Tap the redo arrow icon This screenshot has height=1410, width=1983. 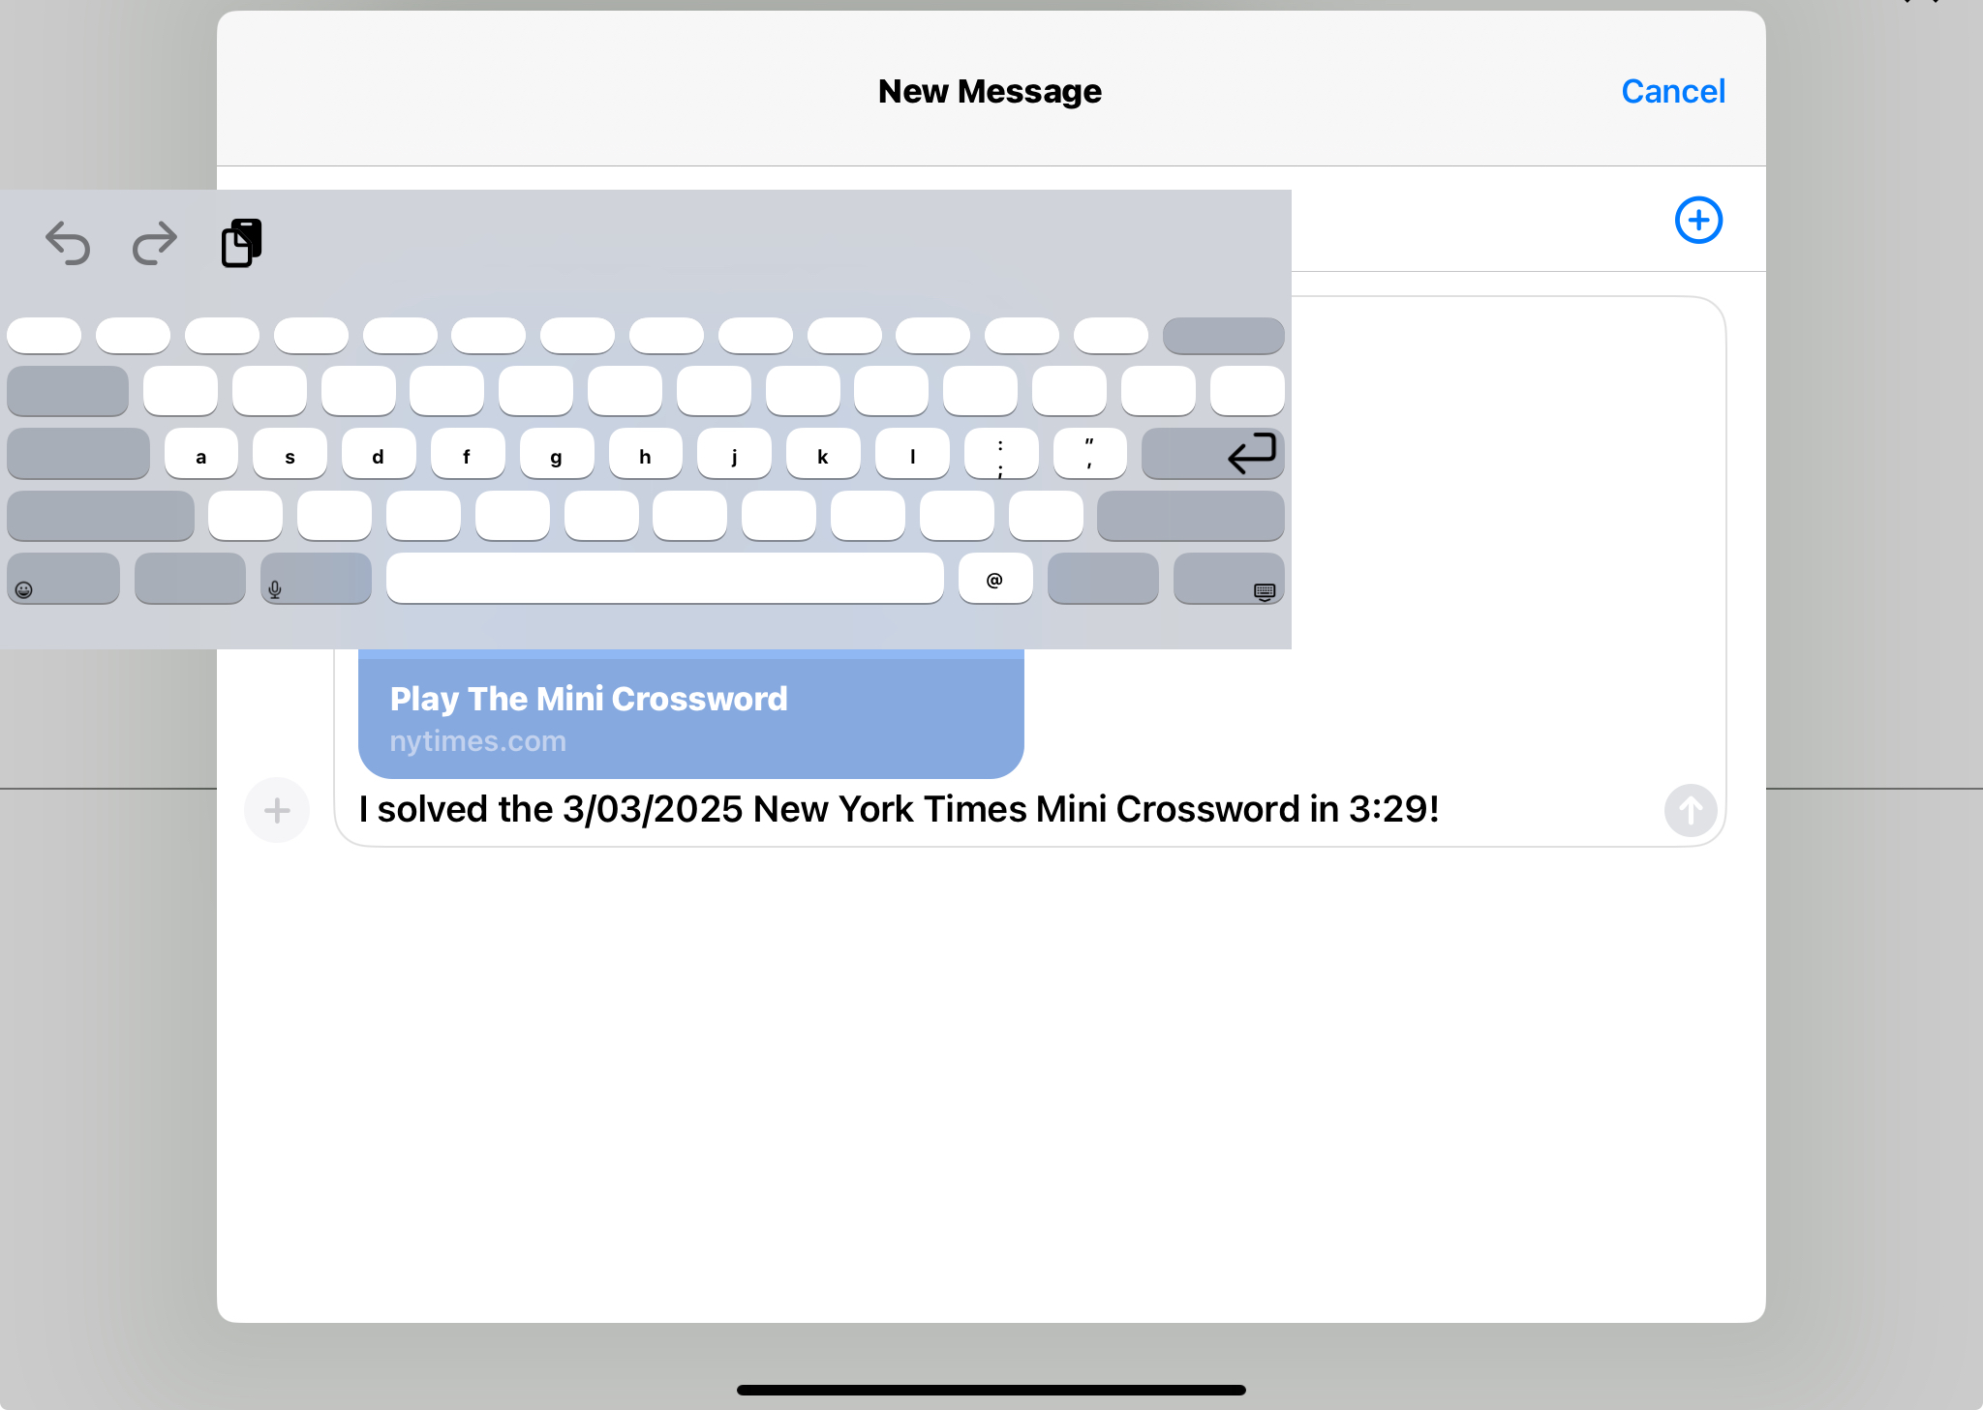coord(155,243)
